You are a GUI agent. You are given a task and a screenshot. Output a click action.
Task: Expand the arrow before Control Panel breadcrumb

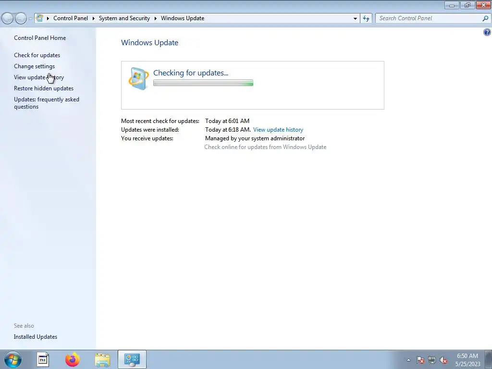pyautogui.click(x=48, y=19)
